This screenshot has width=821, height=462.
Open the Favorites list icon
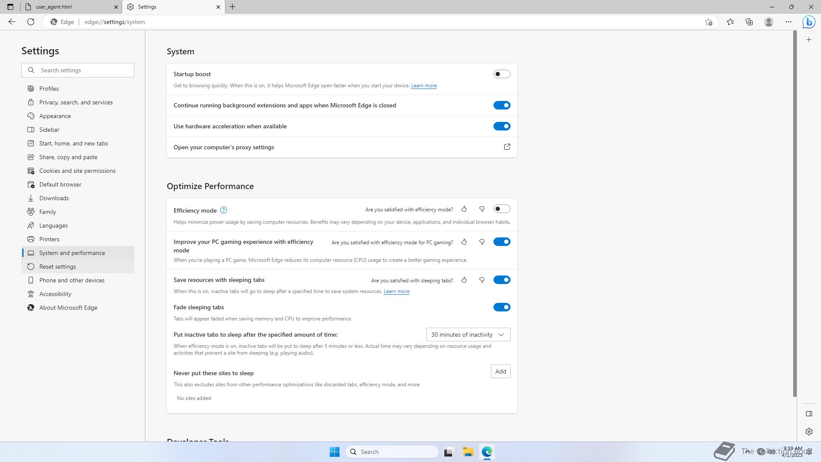pyautogui.click(x=730, y=22)
